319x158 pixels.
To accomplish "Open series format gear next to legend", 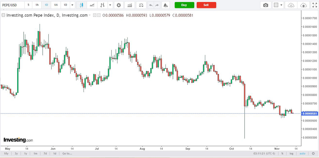I will tap(99, 15).
